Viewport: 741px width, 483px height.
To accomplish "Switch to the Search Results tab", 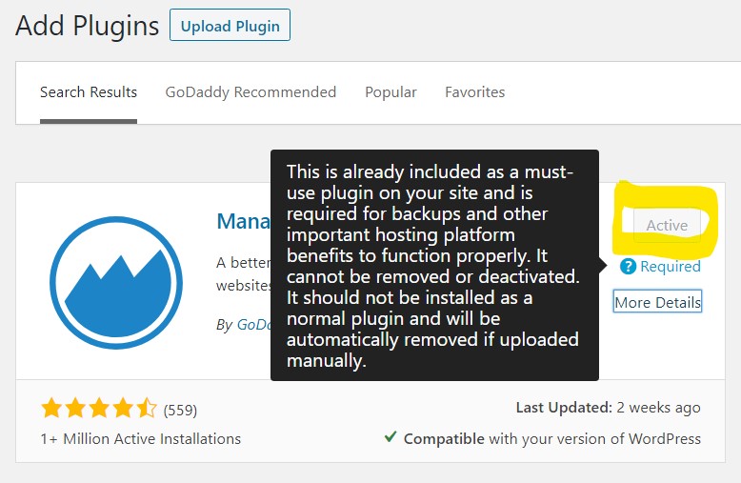I will click(x=89, y=92).
